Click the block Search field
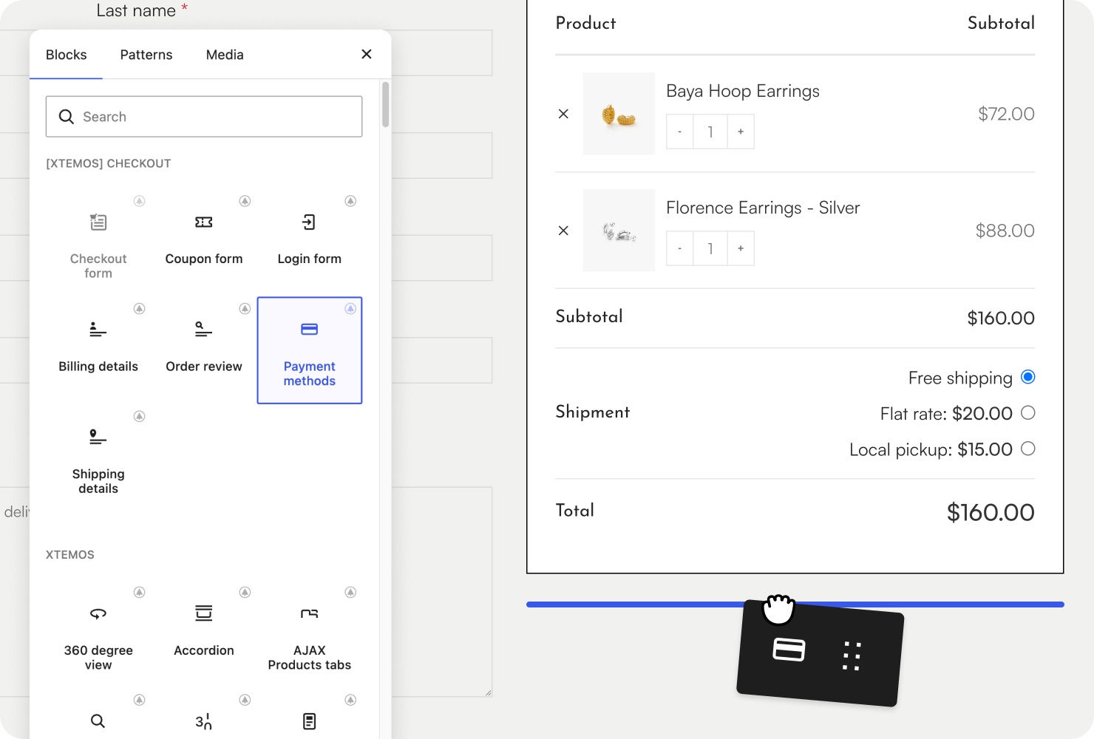Screen dimensions: 1094x739 point(204,117)
